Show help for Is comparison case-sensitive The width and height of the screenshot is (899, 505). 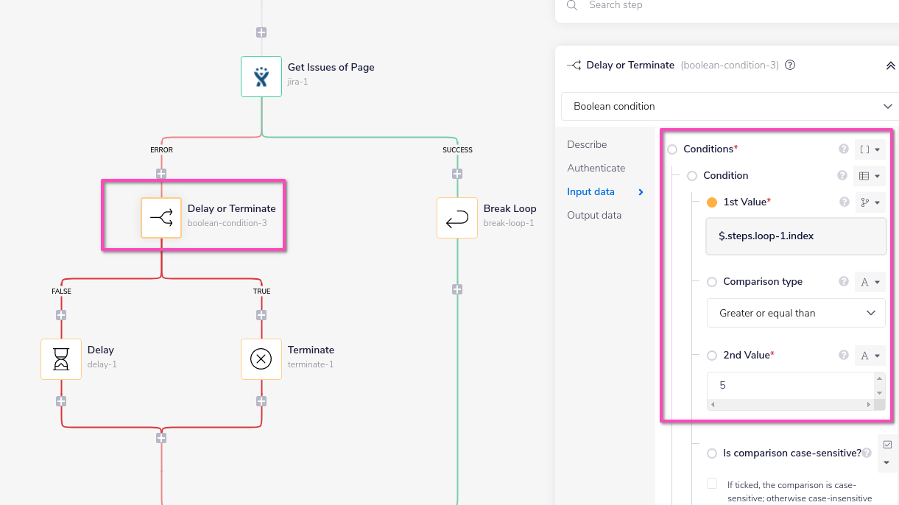point(867,453)
